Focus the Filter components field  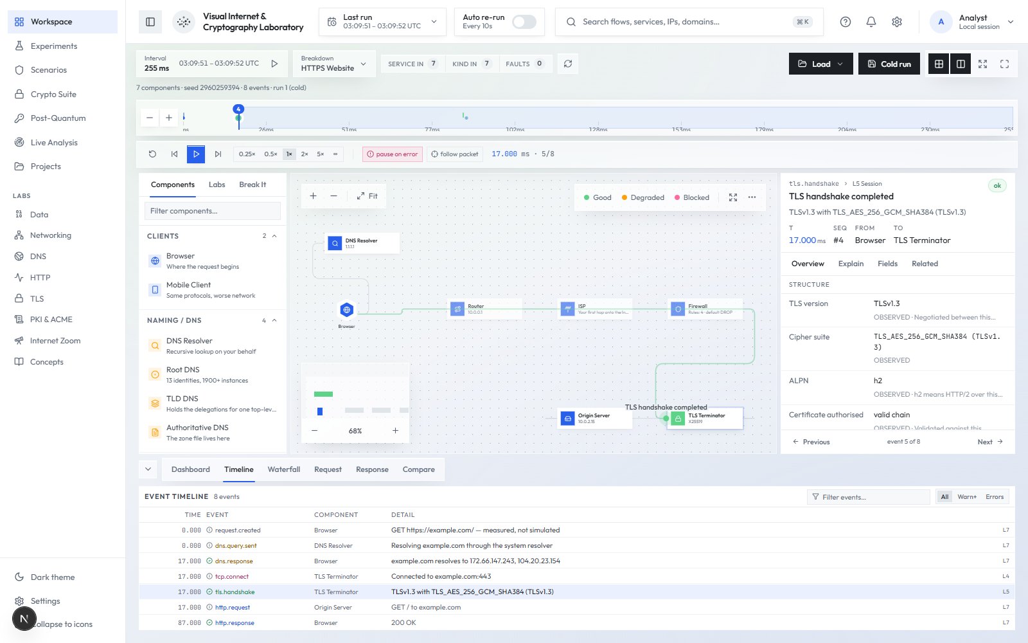(x=213, y=211)
